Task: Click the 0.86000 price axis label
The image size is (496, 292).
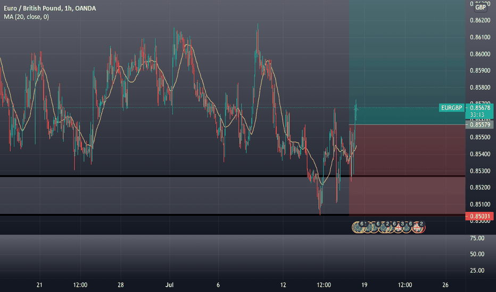Action: pyautogui.click(x=480, y=54)
